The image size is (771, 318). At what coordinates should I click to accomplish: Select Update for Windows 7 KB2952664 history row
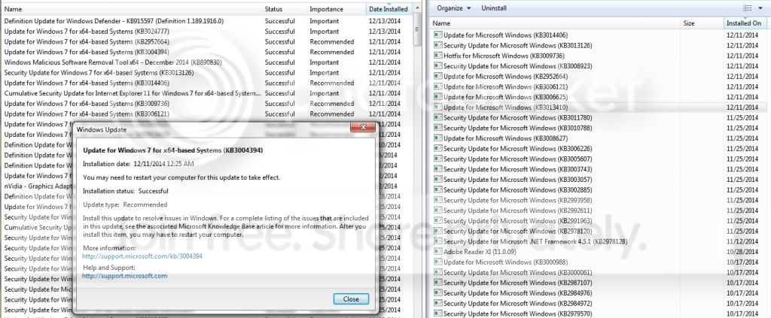point(206,41)
